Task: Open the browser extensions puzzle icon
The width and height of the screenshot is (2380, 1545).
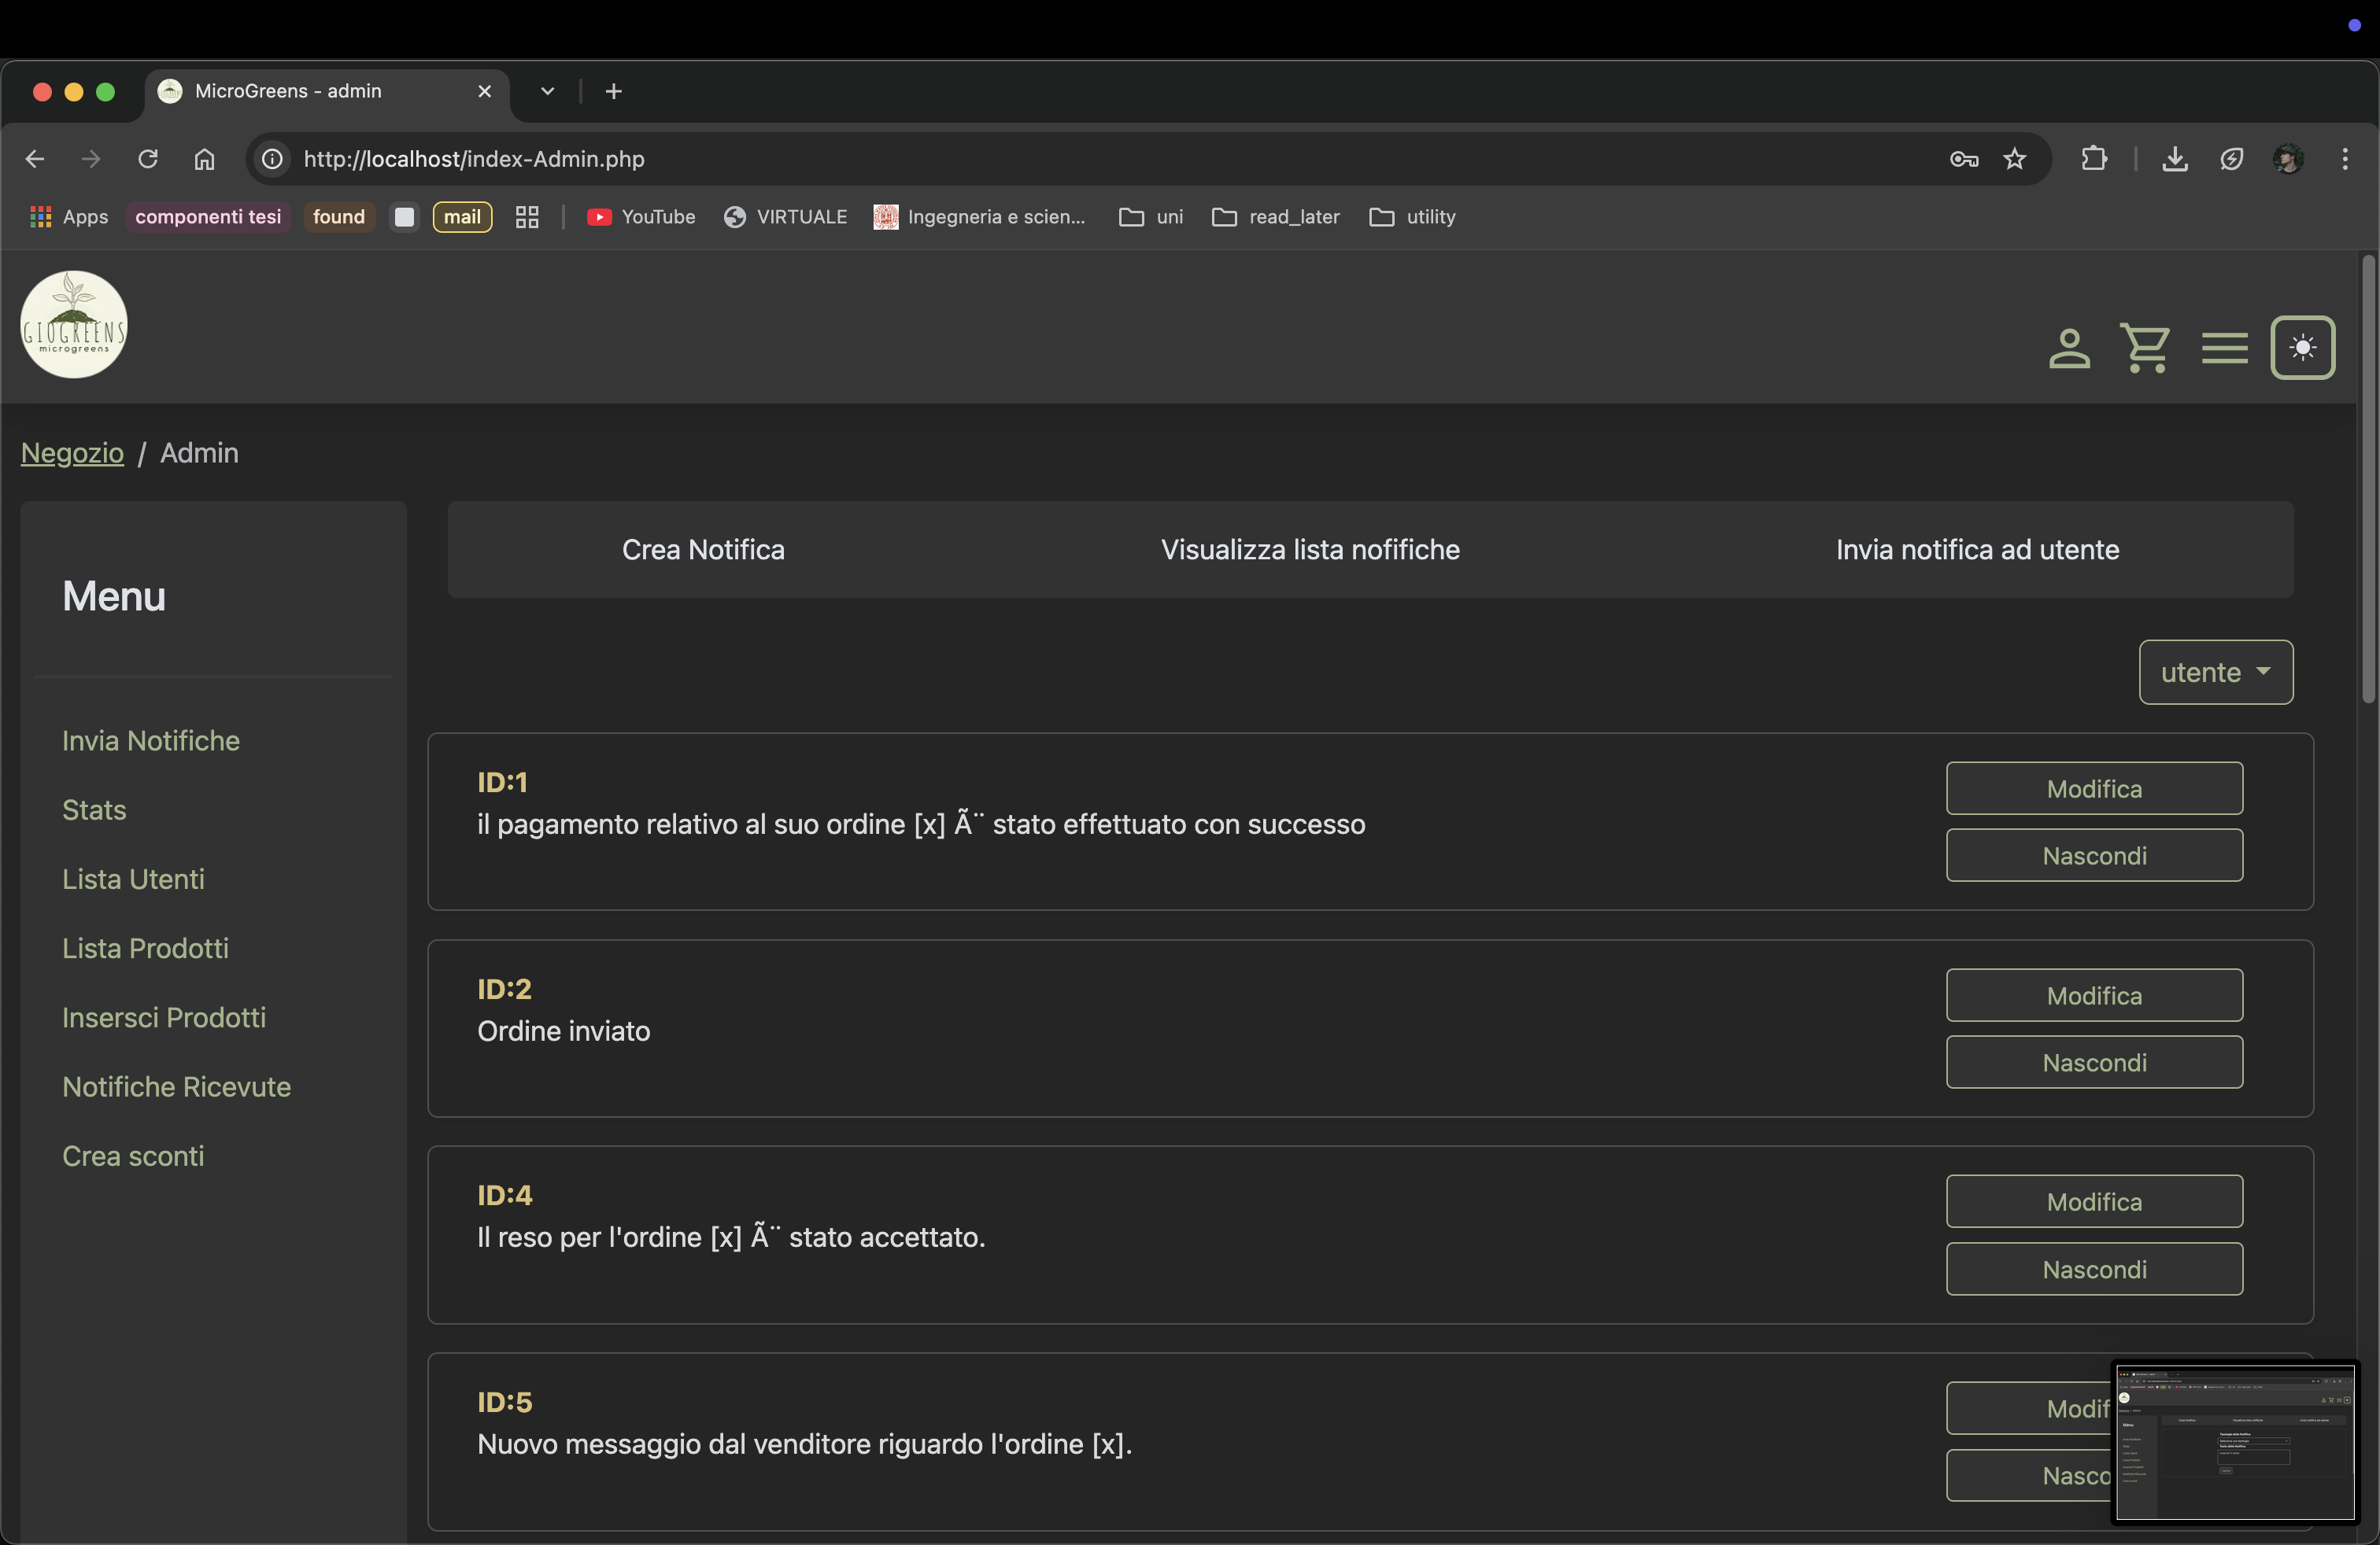Action: [x=2093, y=159]
